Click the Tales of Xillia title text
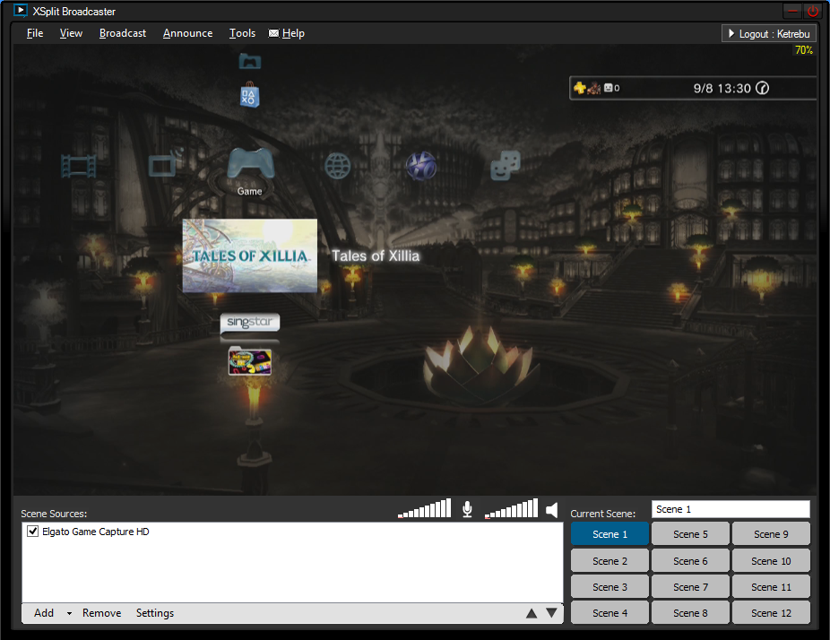 click(376, 255)
